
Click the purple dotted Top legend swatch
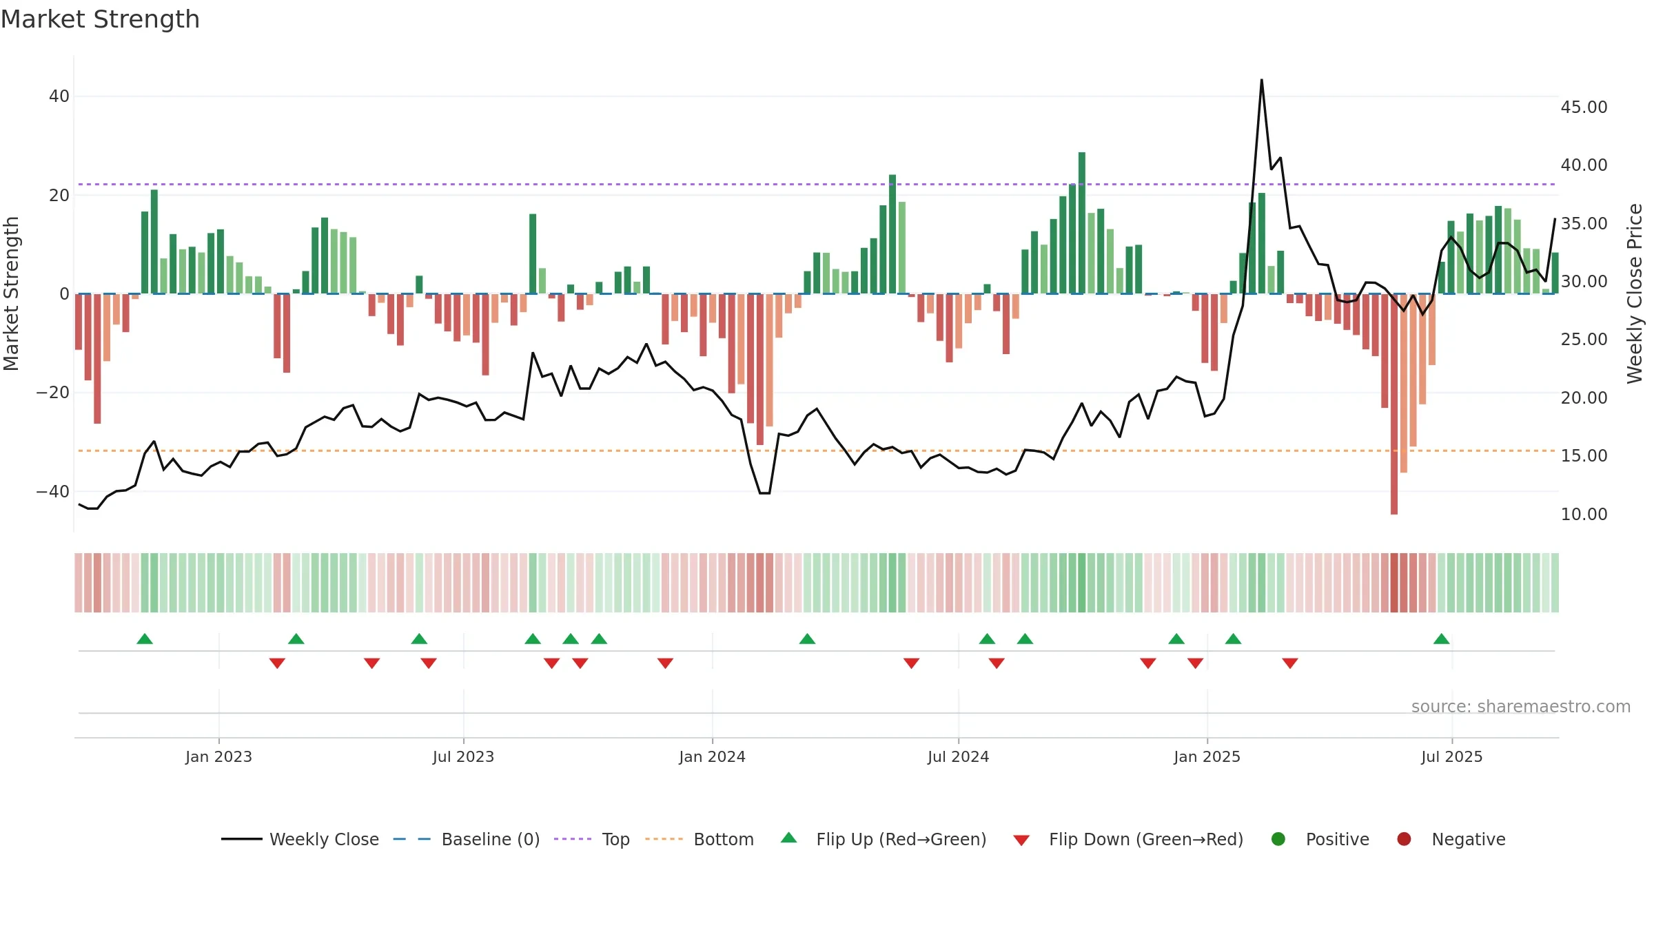point(573,839)
